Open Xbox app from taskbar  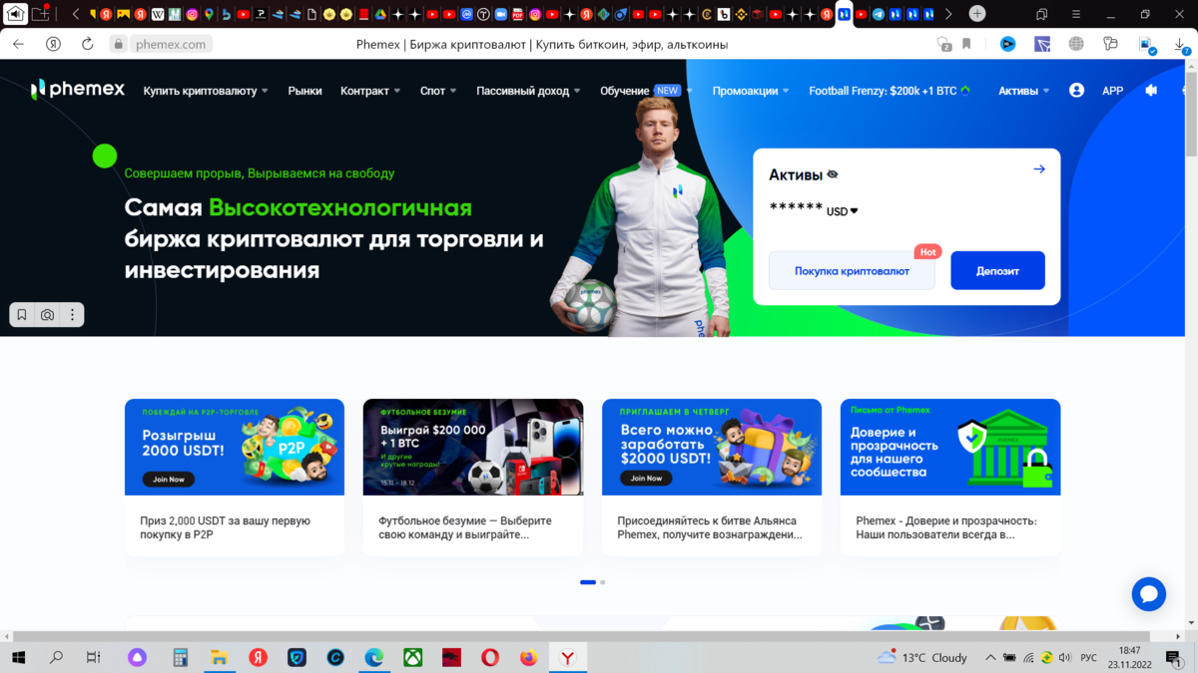click(412, 658)
